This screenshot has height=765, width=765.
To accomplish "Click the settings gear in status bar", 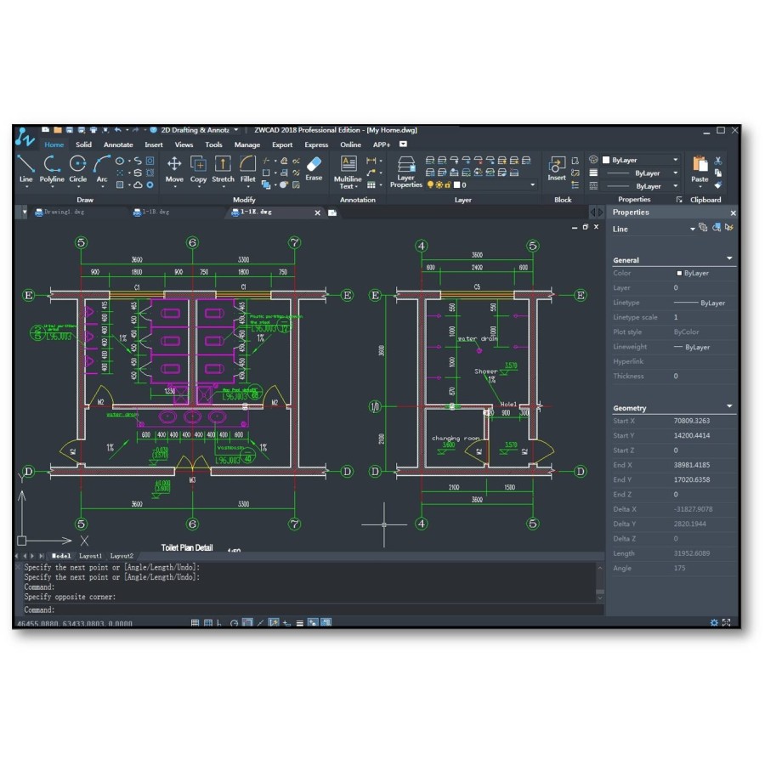I will [x=714, y=622].
